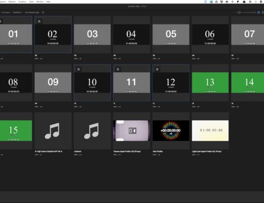The image size is (264, 203).
Task: Select the clip 03 thumbnail
Action: point(92,35)
